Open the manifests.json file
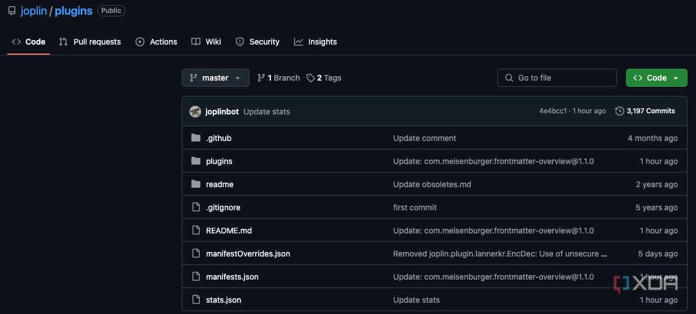 232,277
